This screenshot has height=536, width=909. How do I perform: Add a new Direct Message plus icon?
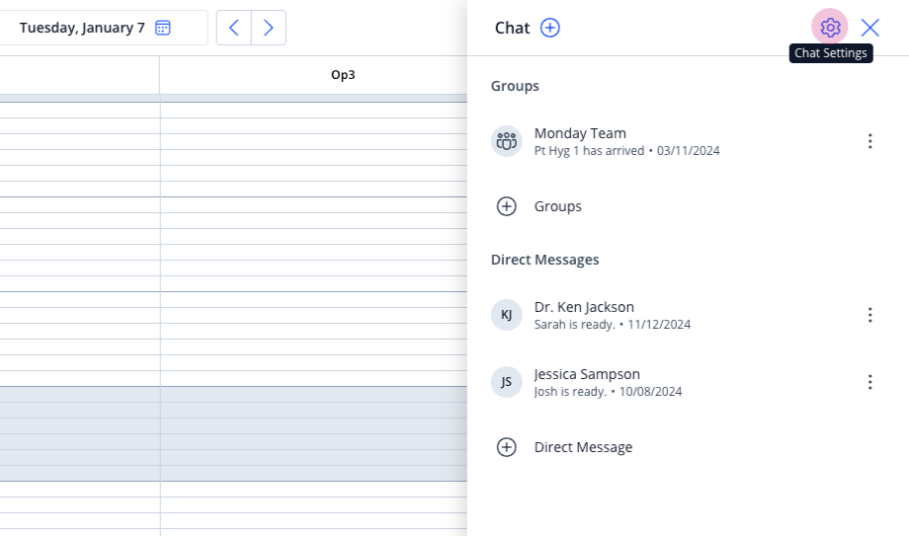click(507, 447)
